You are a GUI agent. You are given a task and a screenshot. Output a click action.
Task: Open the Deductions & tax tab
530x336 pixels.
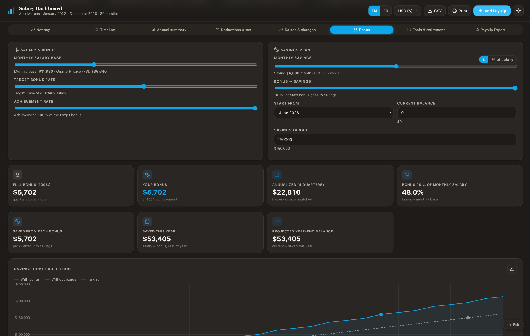point(233,30)
